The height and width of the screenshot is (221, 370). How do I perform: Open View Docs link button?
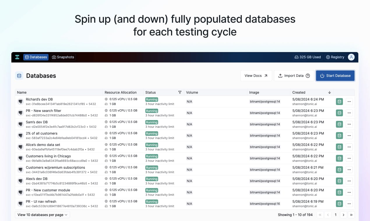coord(256,76)
